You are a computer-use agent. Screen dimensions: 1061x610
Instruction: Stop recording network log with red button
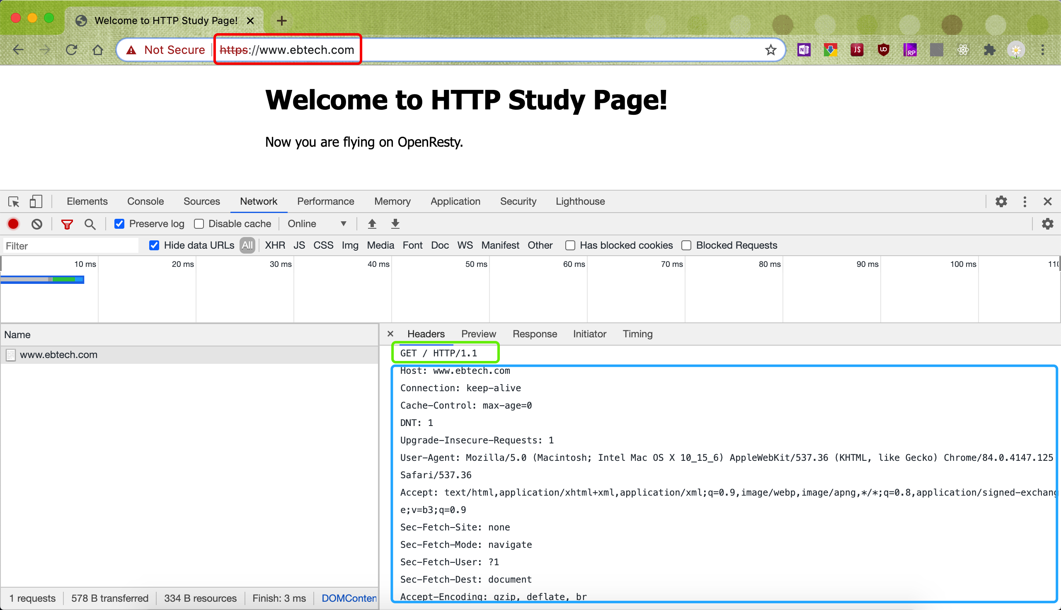point(13,224)
